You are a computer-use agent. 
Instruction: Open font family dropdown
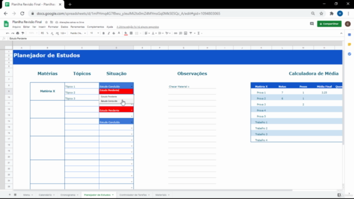[x=78, y=33]
